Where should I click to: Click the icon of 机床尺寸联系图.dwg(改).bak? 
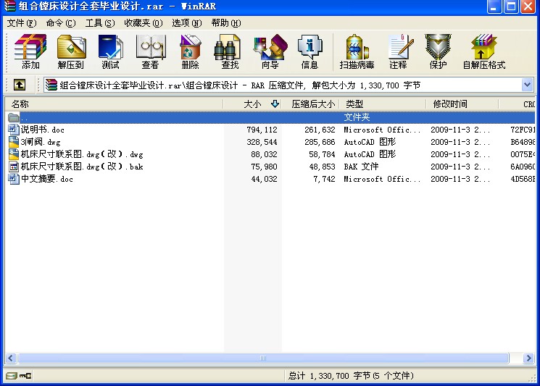[x=14, y=167]
